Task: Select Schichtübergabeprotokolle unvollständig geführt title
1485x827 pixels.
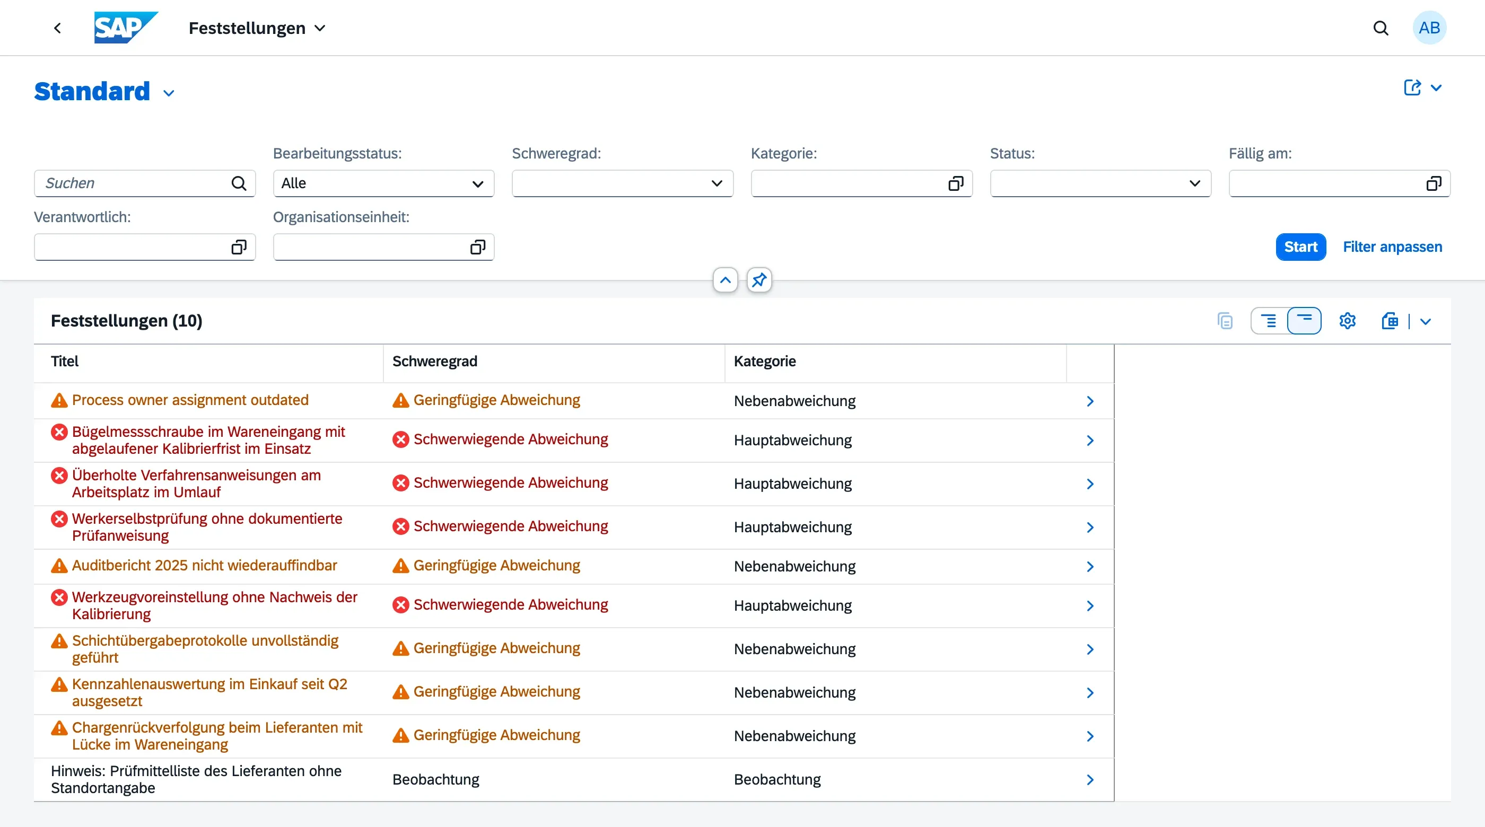Action: (205, 649)
